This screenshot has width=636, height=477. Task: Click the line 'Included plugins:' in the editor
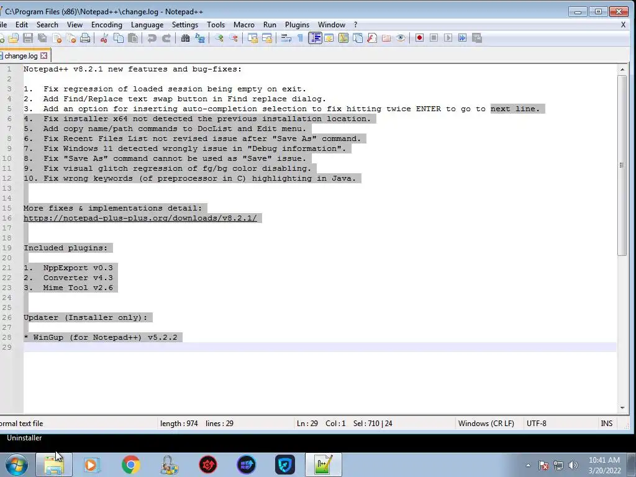(66, 248)
